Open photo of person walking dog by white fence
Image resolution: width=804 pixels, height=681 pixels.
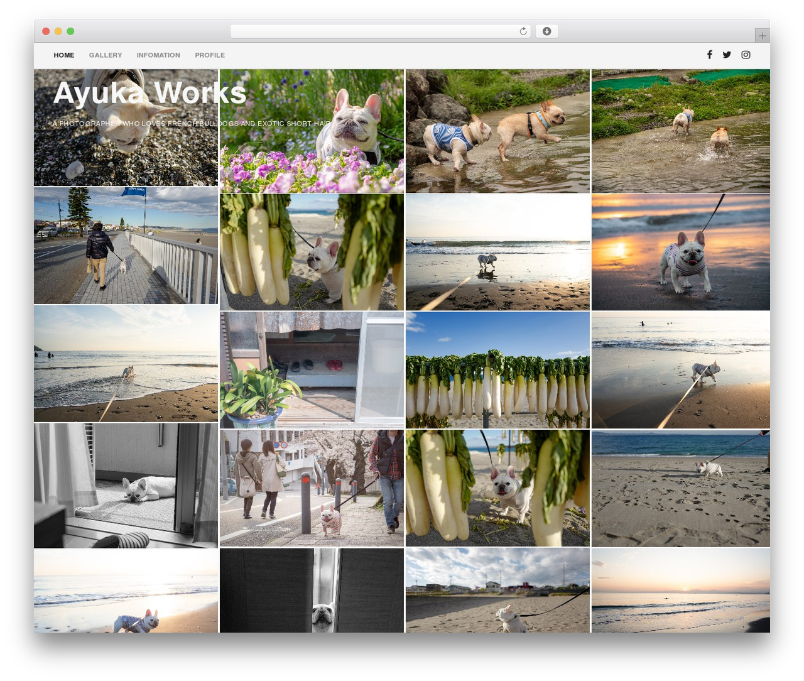(126, 246)
